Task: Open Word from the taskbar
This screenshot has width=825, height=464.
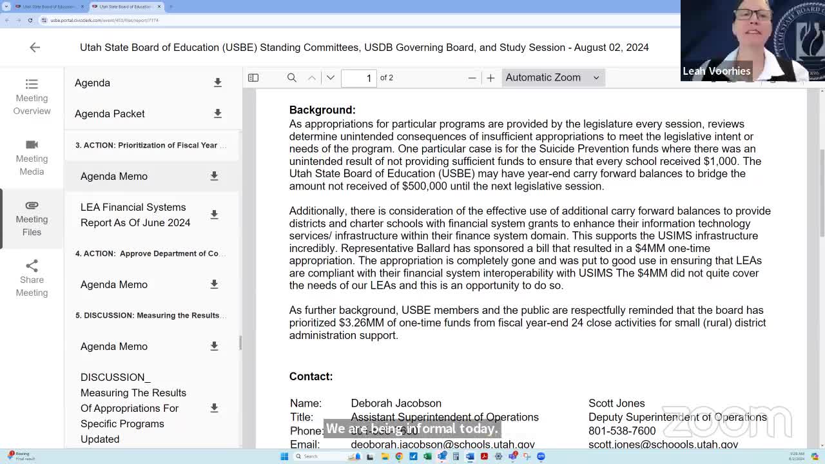Action: click(x=470, y=456)
